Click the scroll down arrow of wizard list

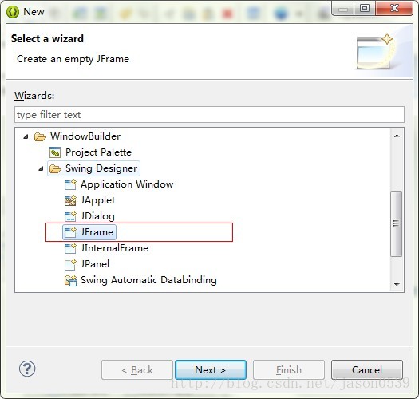(x=397, y=284)
